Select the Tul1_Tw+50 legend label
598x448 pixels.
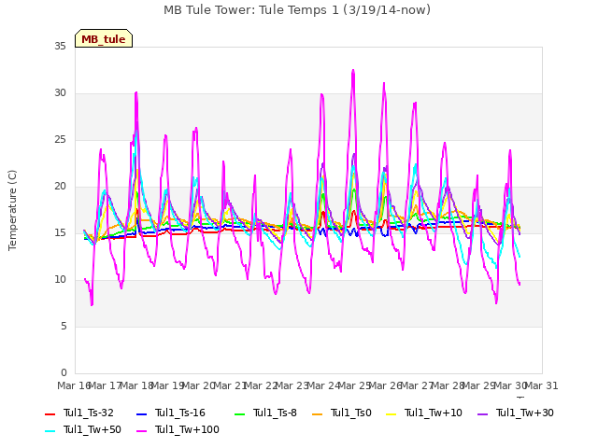[x=93, y=429]
